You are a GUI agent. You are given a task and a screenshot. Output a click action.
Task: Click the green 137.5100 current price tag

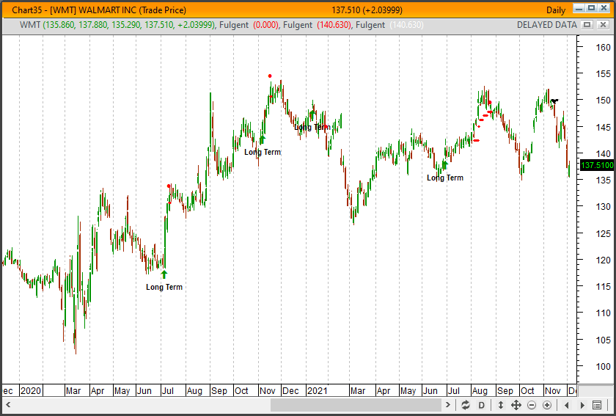tap(596, 165)
